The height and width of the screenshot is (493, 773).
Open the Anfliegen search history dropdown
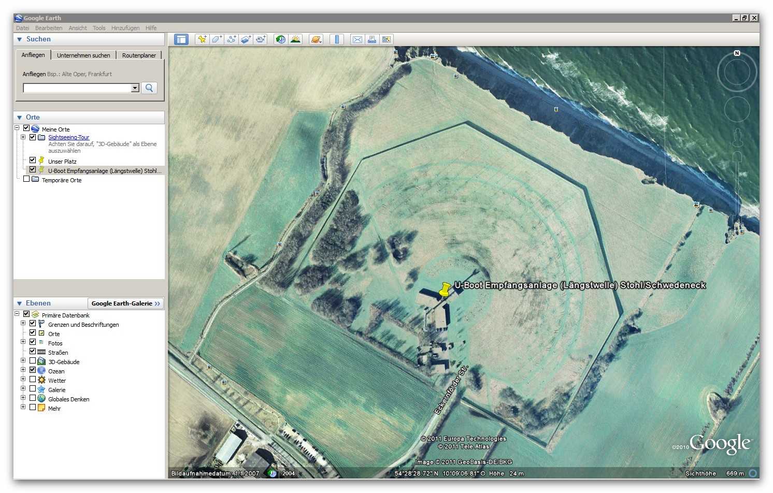click(135, 88)
